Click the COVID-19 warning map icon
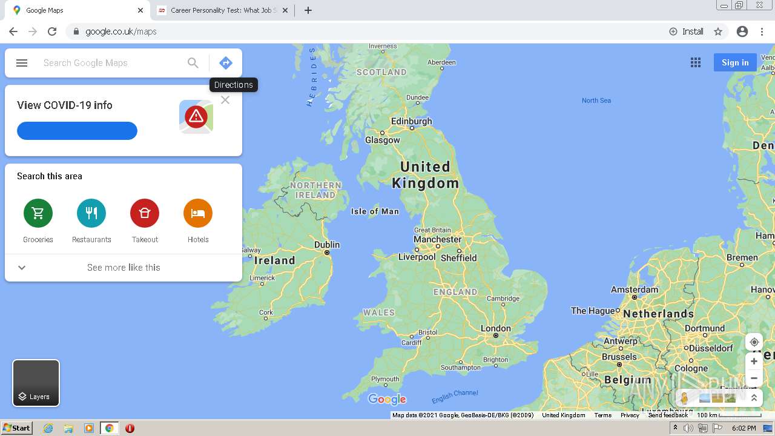This screenshot has width=775, height=436. click(x=196, y=116)
